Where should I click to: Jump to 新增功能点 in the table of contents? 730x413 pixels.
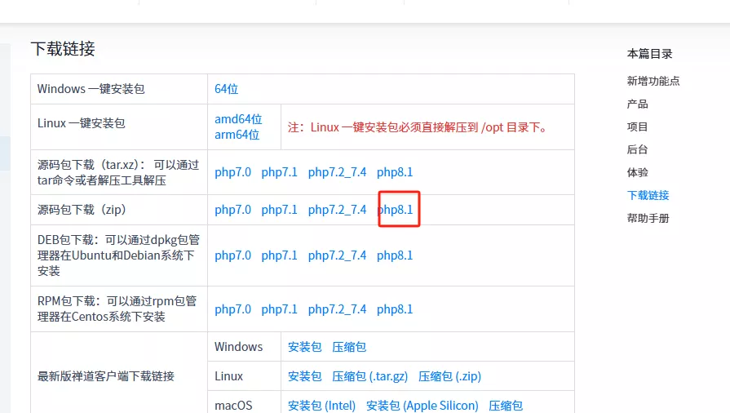pyautogui.click(x=653, y=81)
